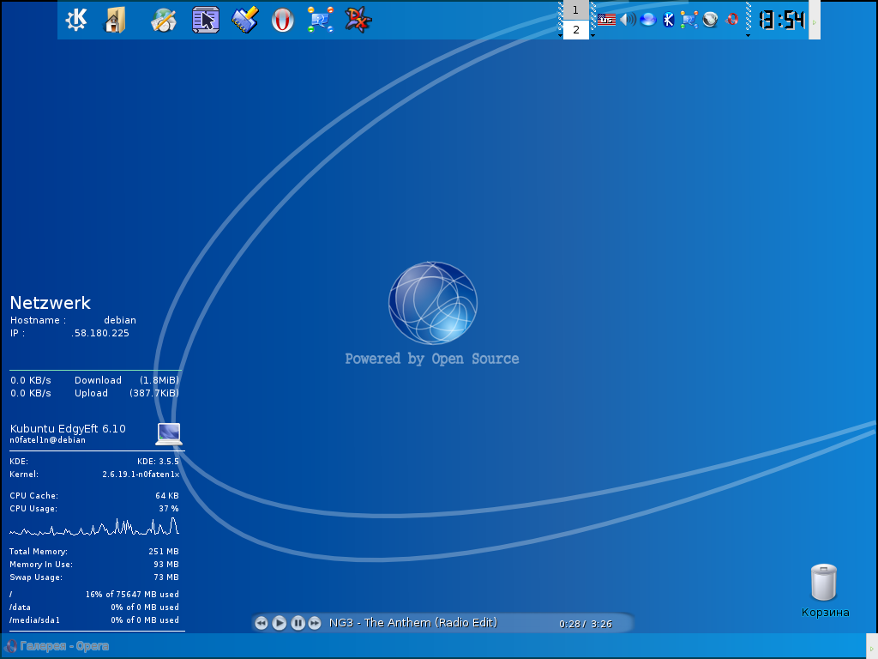Open the Home folder icon
The height and width of the screenshot is (659, 878).
point(116,20)
